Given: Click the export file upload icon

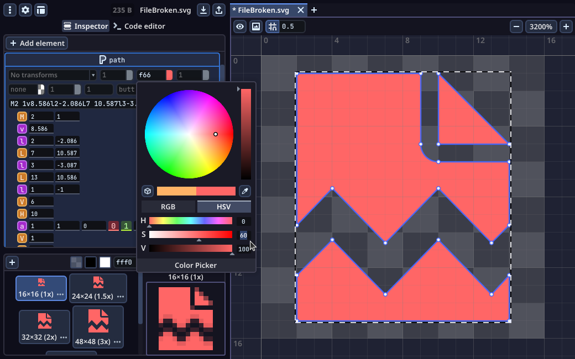Looking at the screenshot, I should 219,10.
